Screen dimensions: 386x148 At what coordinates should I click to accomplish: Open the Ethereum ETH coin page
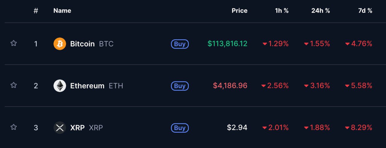(x=96, y=86)
